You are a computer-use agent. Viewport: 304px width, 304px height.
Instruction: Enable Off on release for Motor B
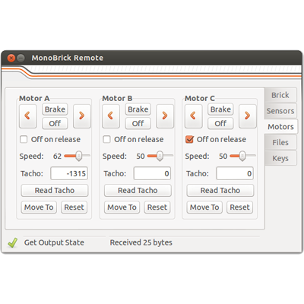tap(106, 139)
